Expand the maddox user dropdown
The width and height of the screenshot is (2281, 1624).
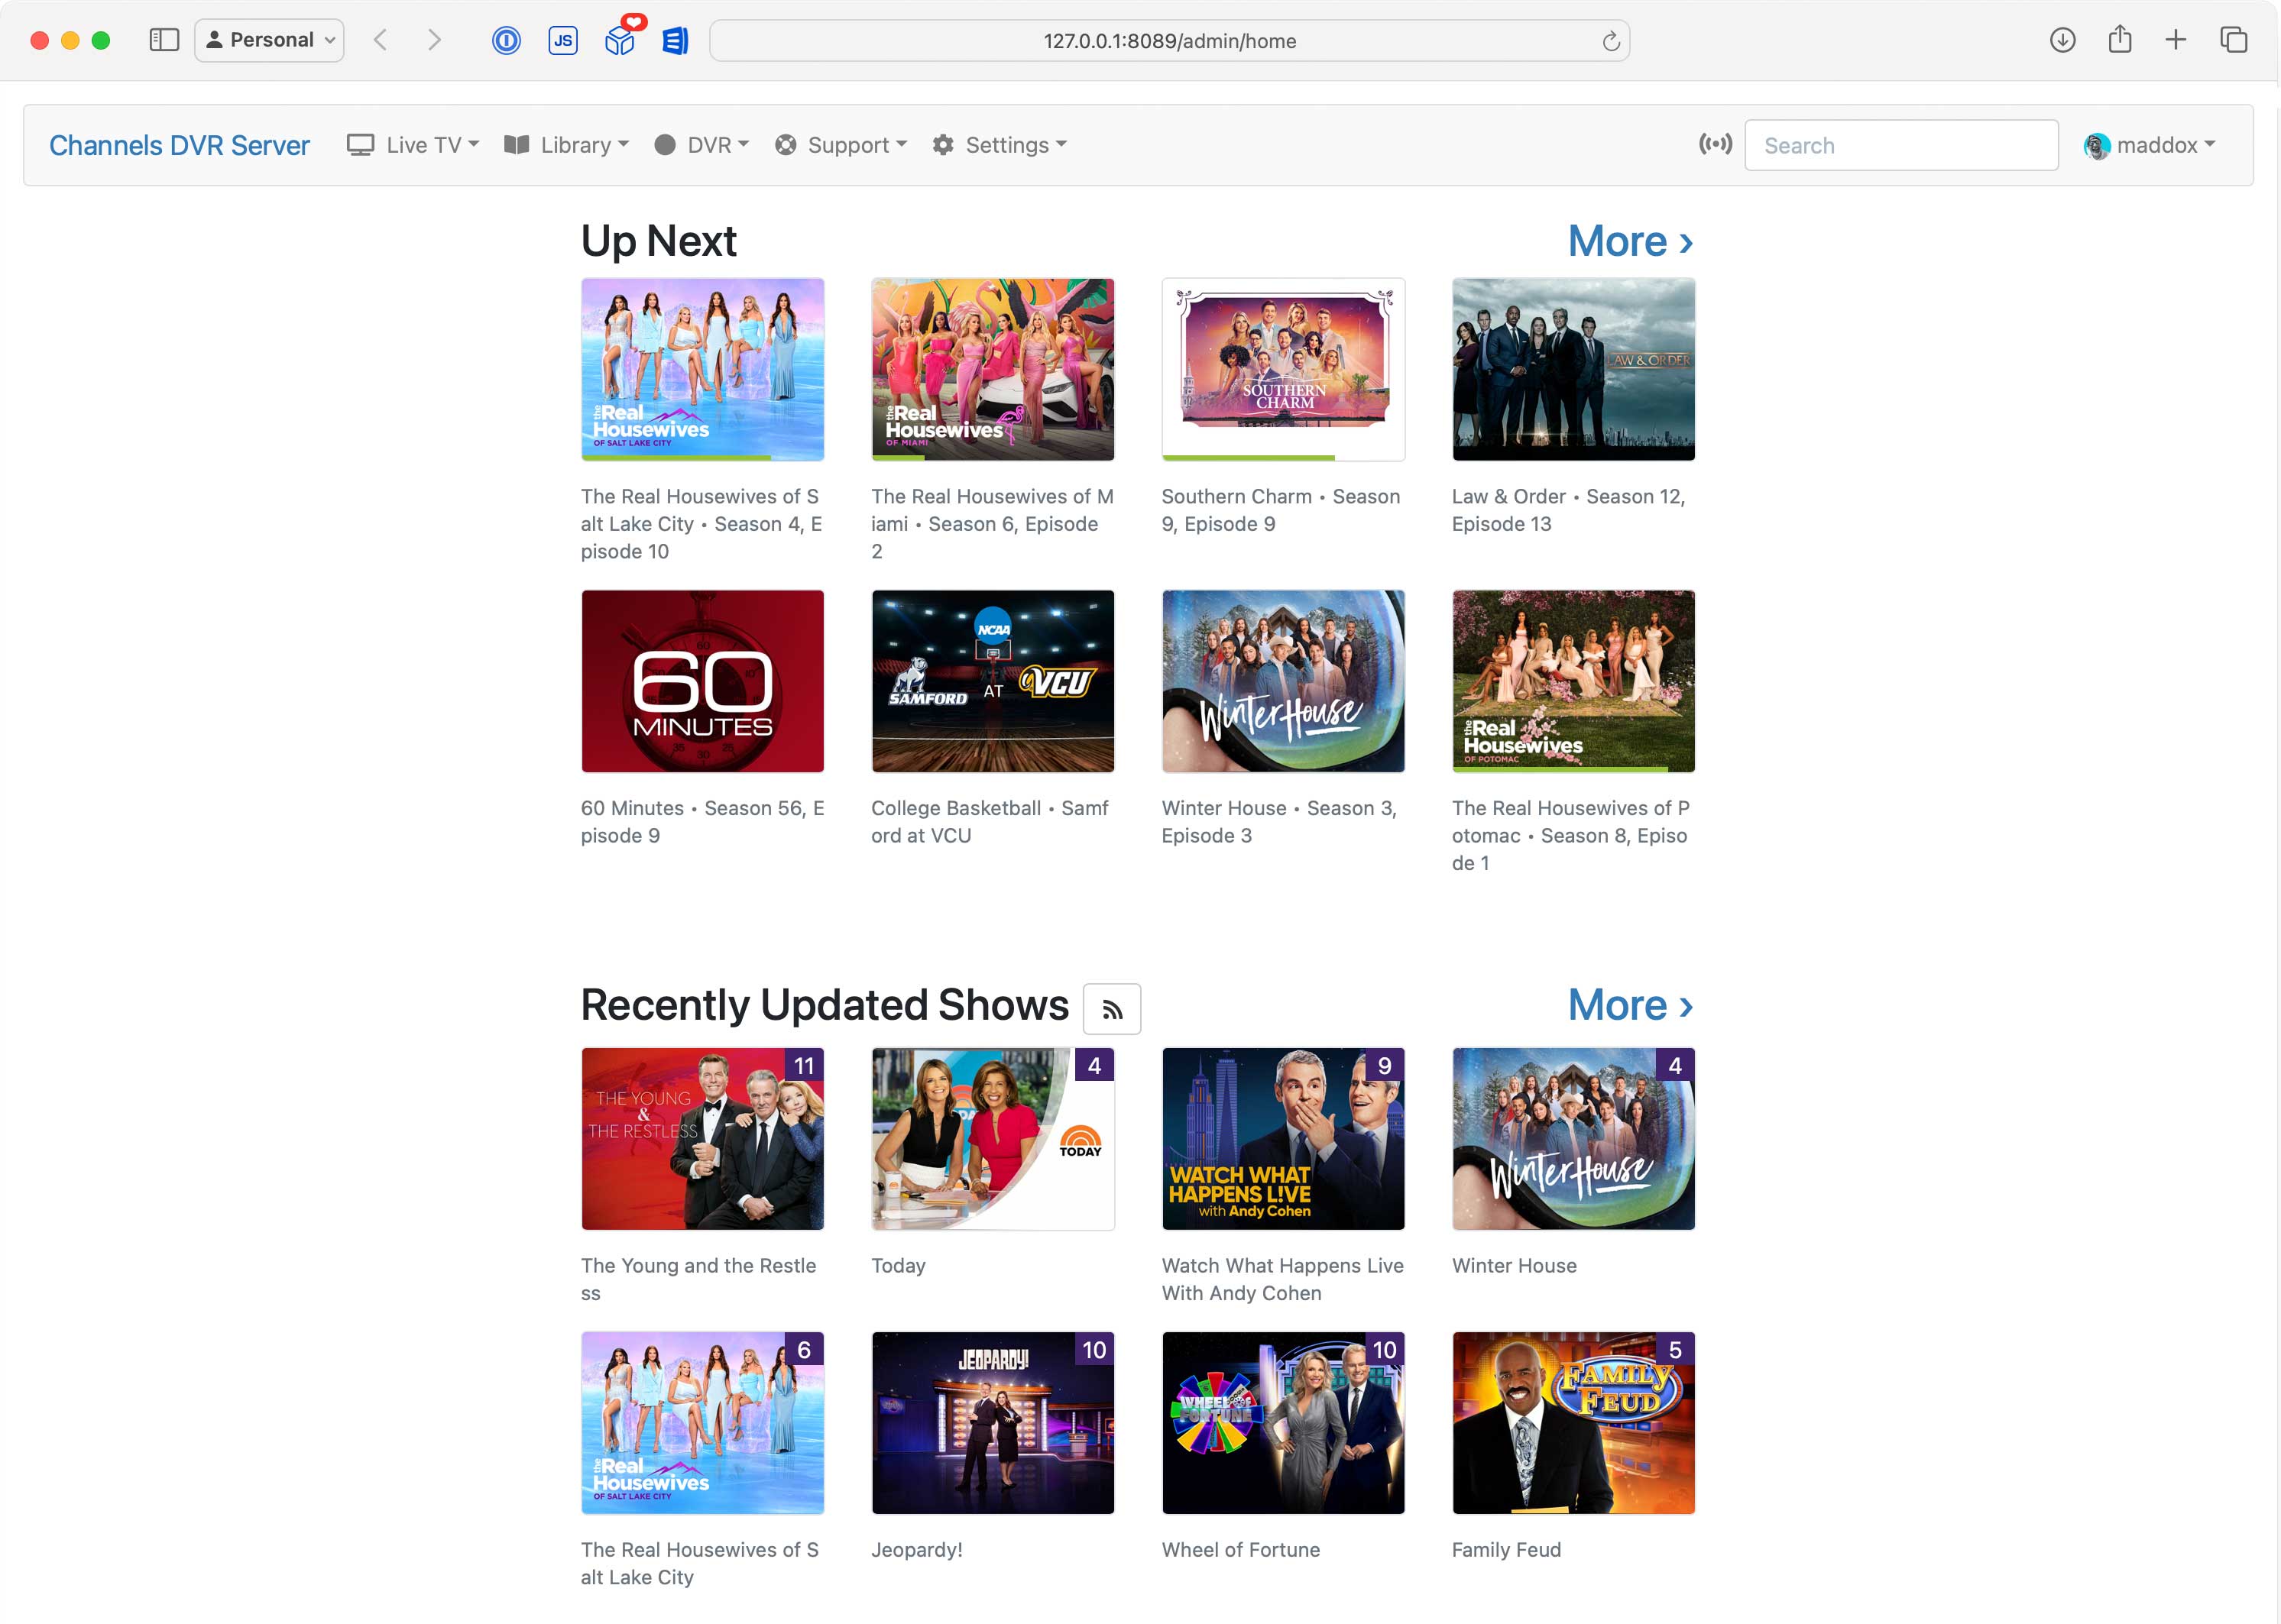point(2150,145)
